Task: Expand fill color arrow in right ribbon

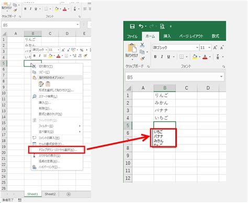Action: [199, 57]
